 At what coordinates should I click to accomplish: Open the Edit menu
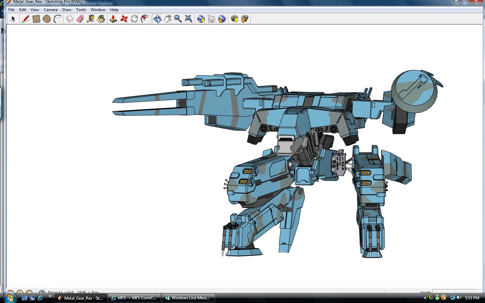(x=23, y=10)
